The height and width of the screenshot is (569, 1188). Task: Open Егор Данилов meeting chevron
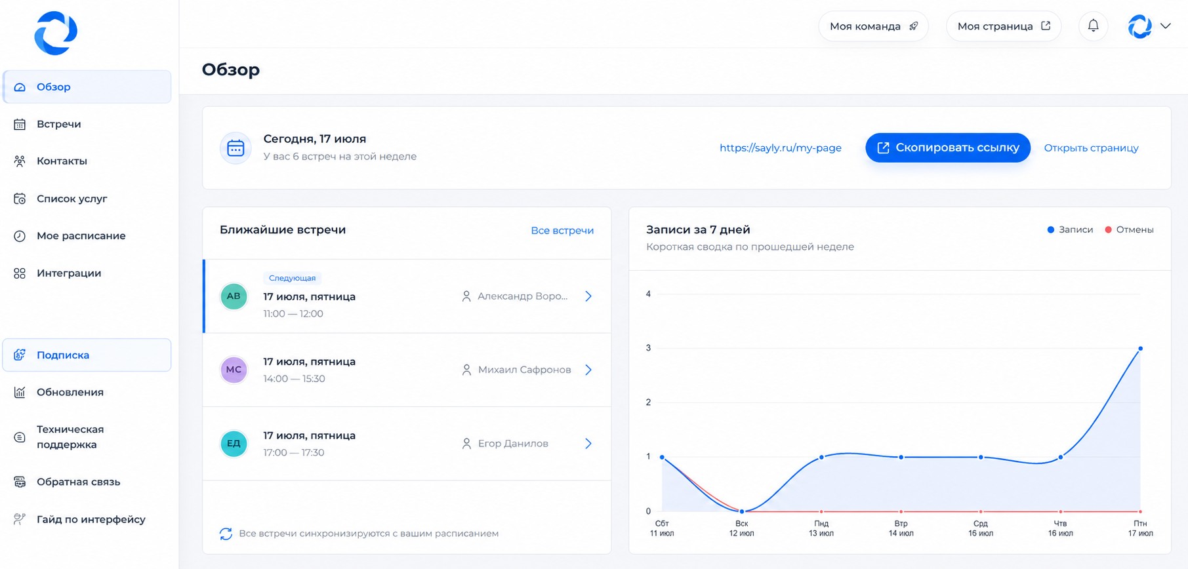pos(588,444)
